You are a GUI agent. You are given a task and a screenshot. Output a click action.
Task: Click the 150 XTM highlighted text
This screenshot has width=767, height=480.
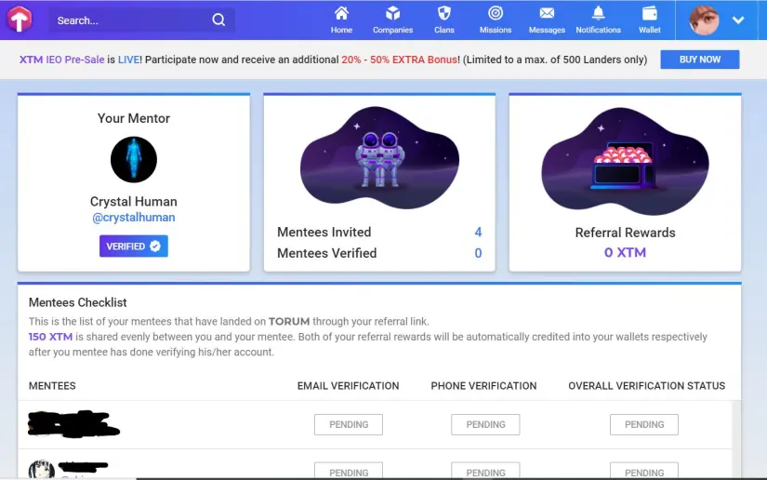[x=50, y=337]
